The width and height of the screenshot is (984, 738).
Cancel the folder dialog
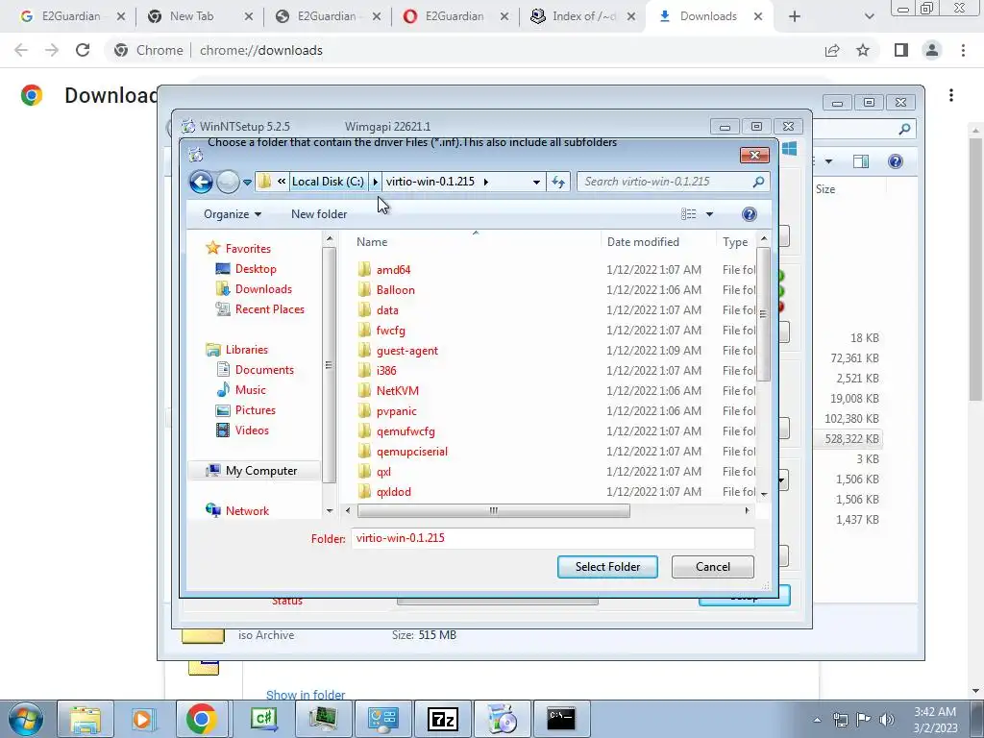point(712,567)
